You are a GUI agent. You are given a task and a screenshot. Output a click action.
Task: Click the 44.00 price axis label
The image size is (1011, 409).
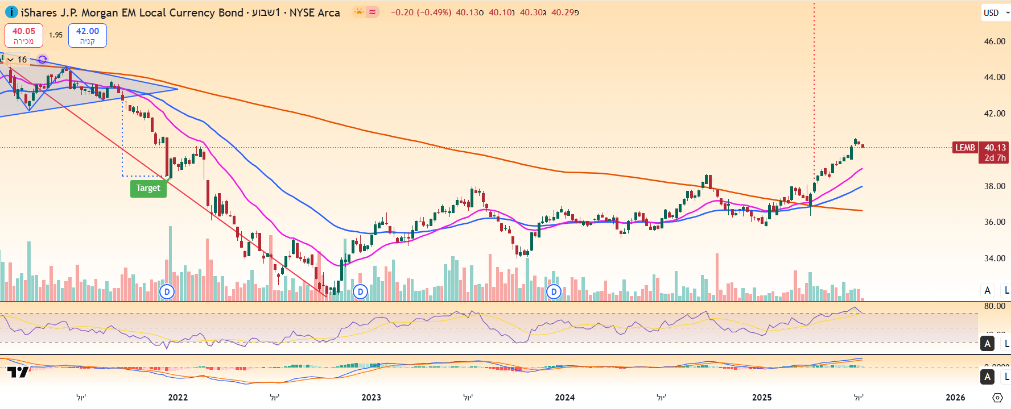tap(995, 77)
